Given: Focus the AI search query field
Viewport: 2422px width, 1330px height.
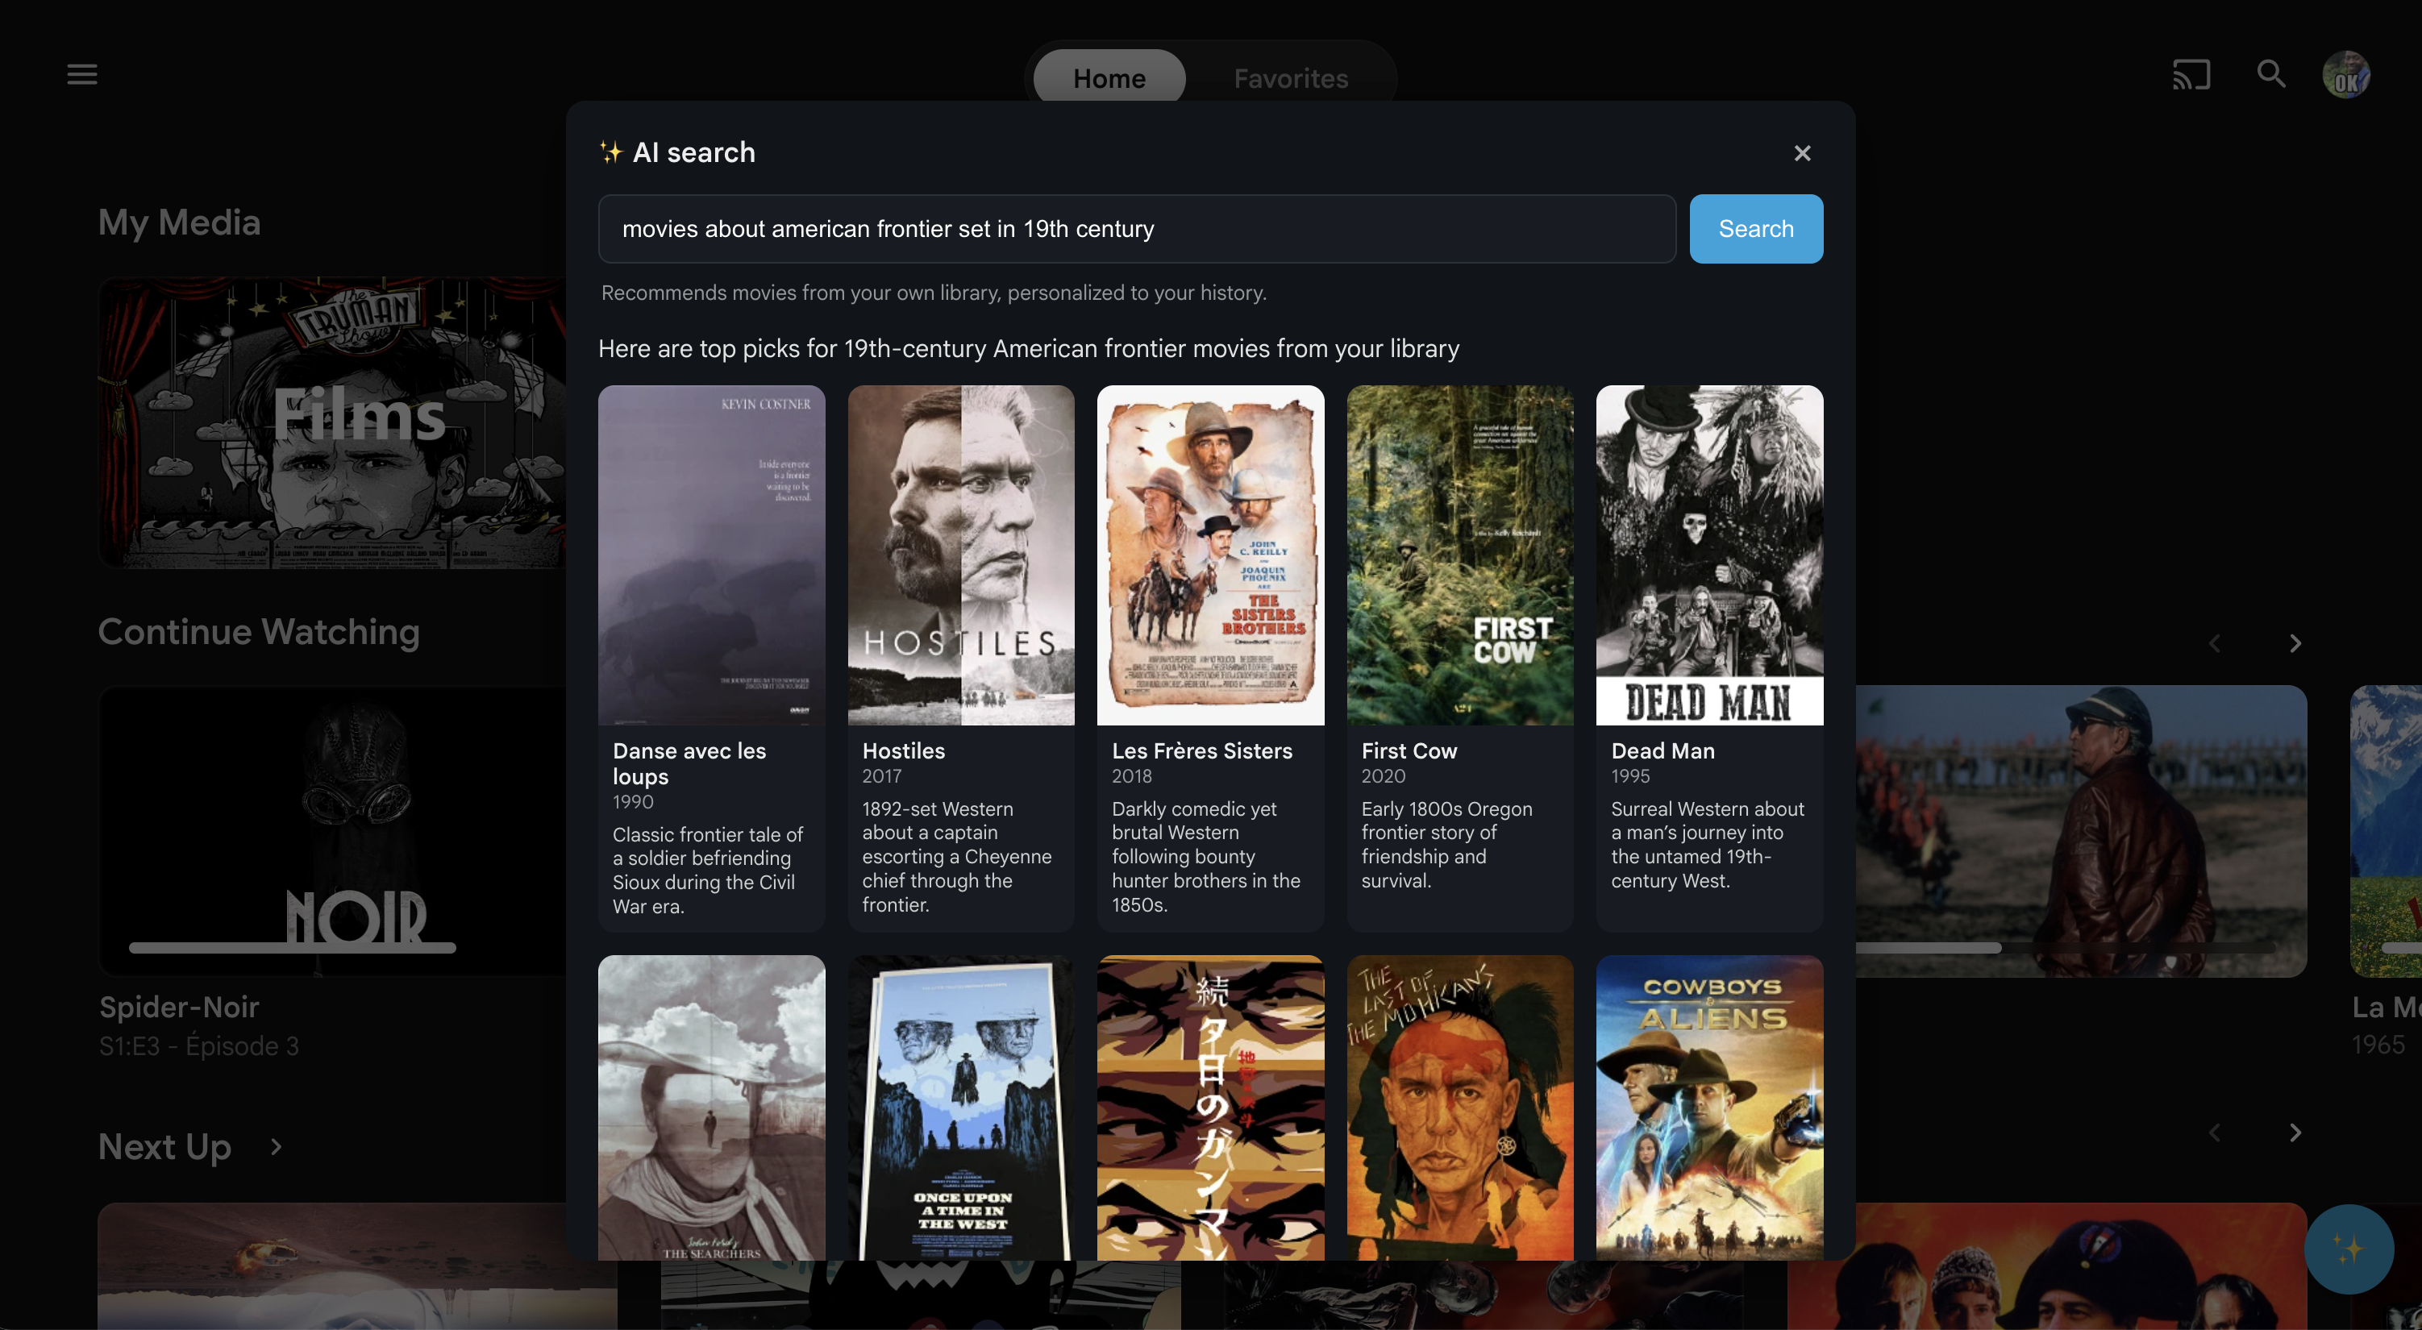Looking at the screenshot, I should [x=1137, y=228].
